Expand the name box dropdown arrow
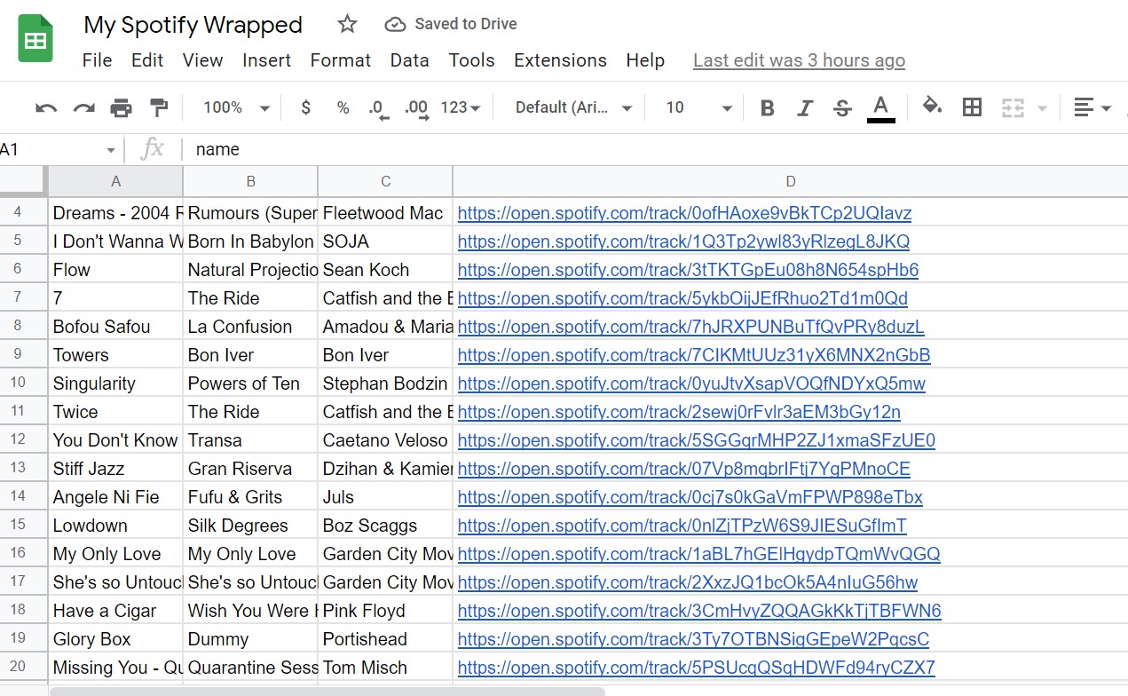The image size is (1128, 696). click(x=110, y=150)
